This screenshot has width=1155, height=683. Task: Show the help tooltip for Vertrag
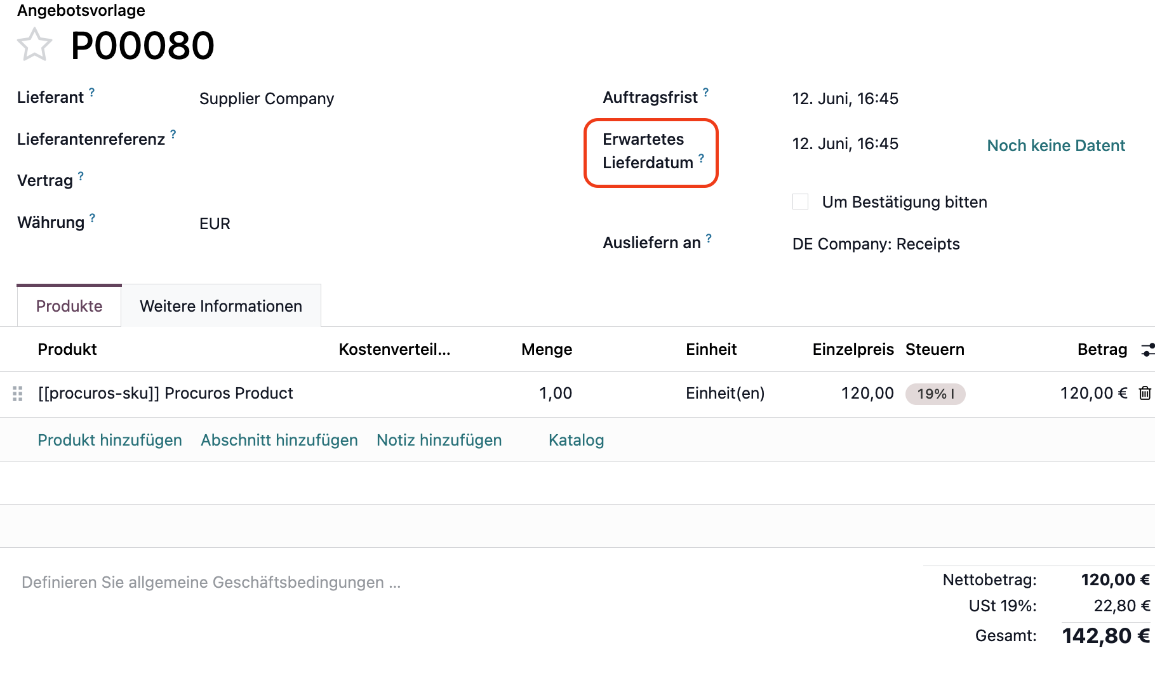81,176
